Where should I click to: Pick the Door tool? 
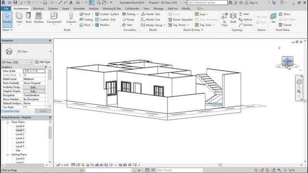pyautogui.click(x=28, y=18)
